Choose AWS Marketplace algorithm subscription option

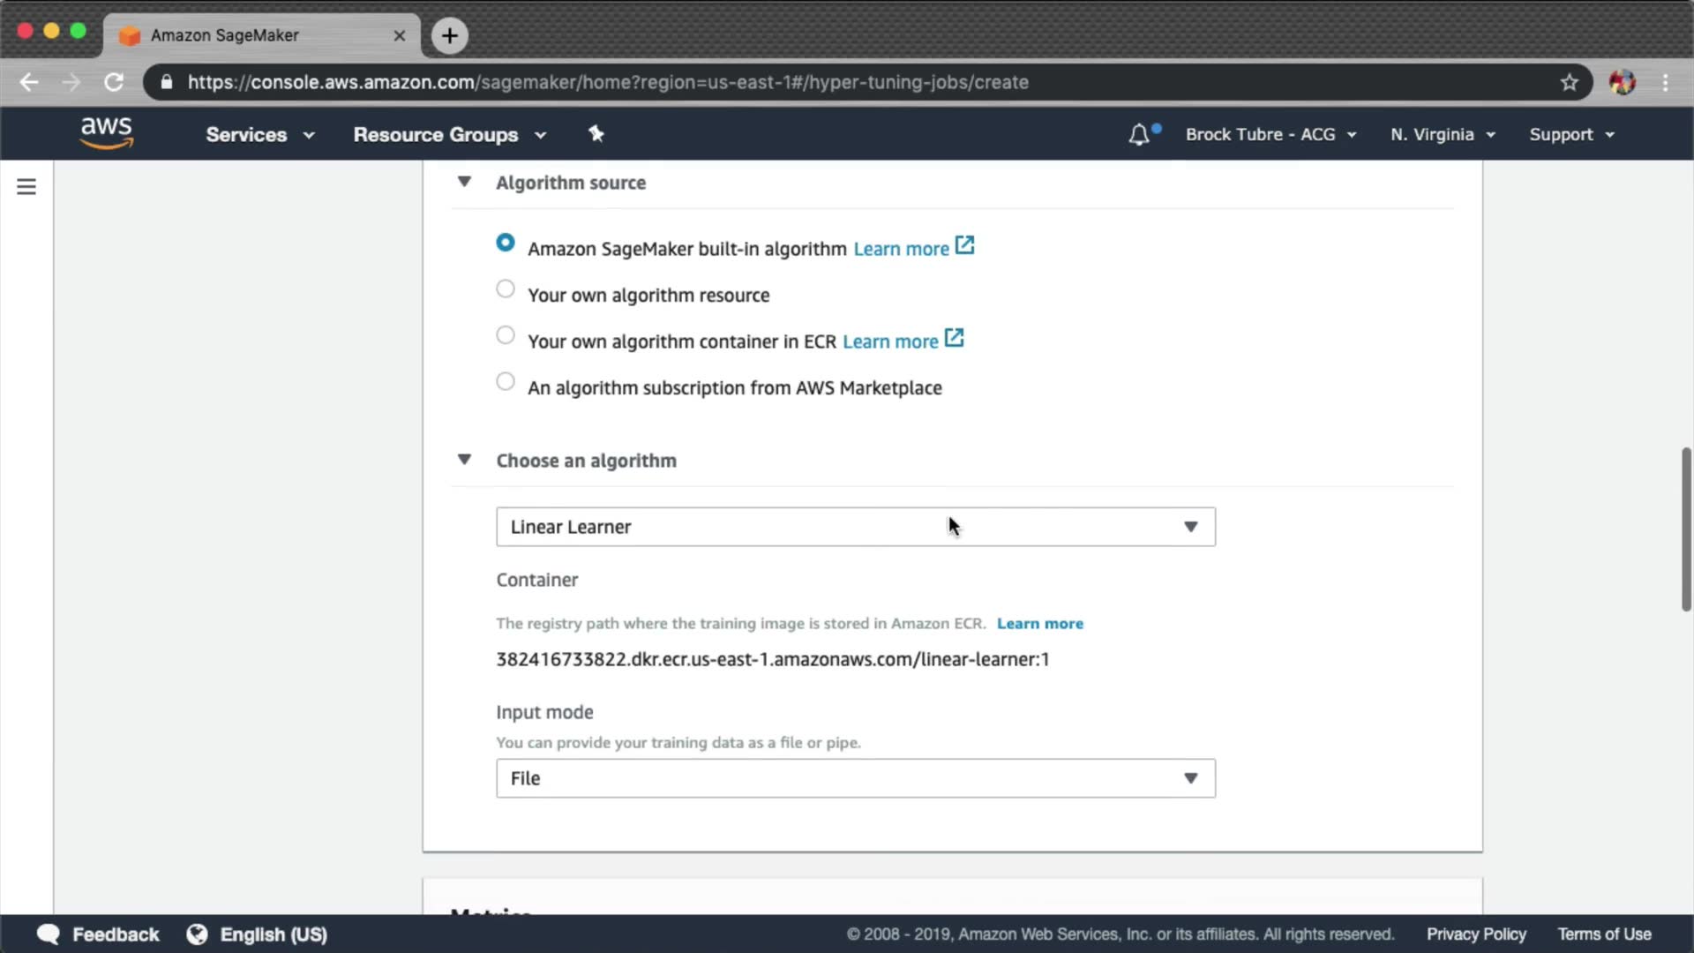[x=506, y=382]
